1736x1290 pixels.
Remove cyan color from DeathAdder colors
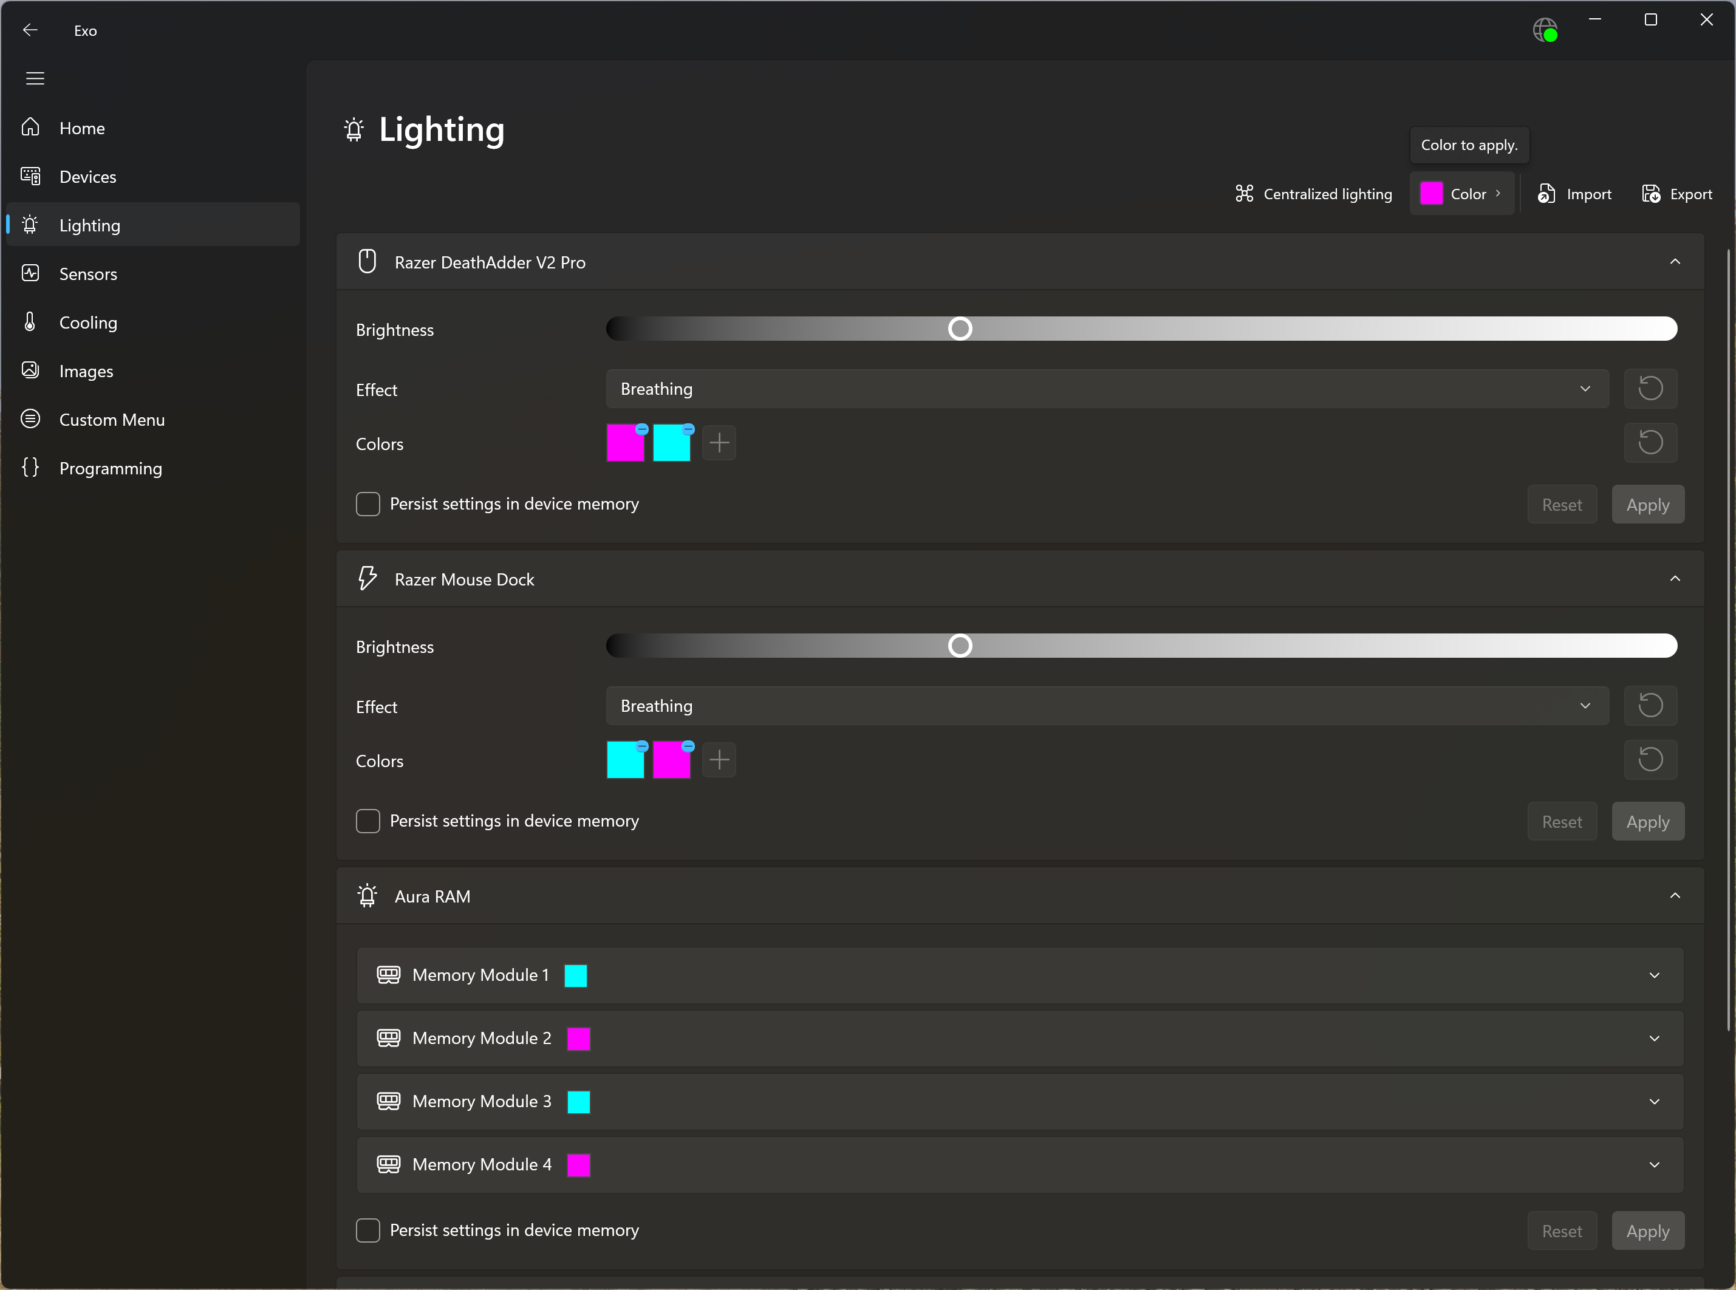pos(688,429)
